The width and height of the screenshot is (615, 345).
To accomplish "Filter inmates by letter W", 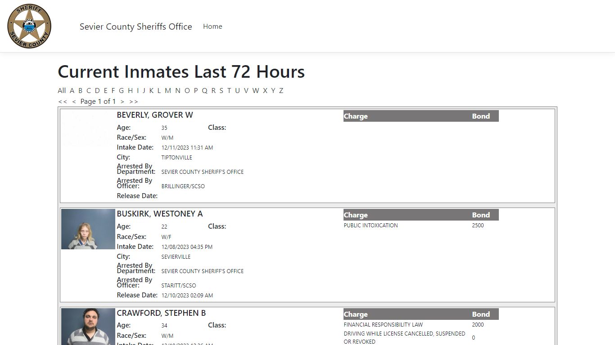I will coord(256,90).
